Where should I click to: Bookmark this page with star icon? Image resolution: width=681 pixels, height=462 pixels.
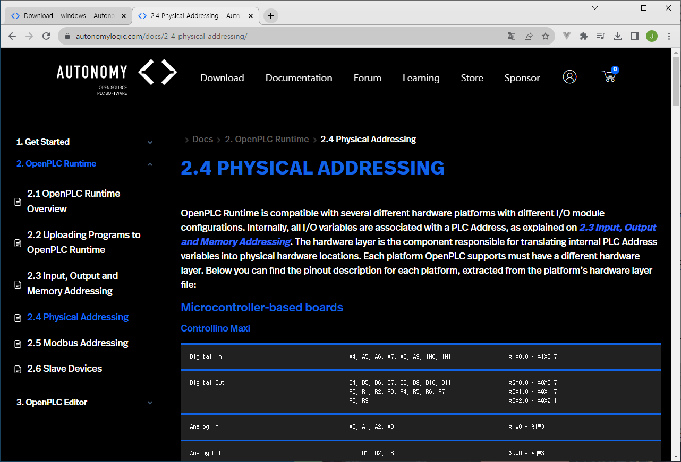(546, 36)
